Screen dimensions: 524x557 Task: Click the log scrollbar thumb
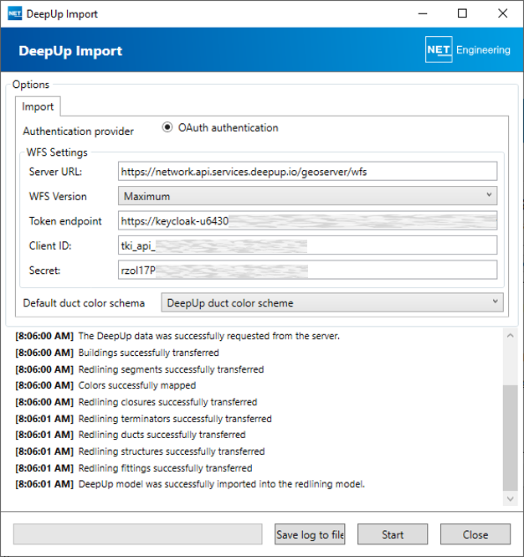[x=510, y=438]
